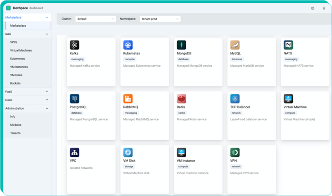
Task: Click the Redis red cube icon
Action: (x=181, y=99)
